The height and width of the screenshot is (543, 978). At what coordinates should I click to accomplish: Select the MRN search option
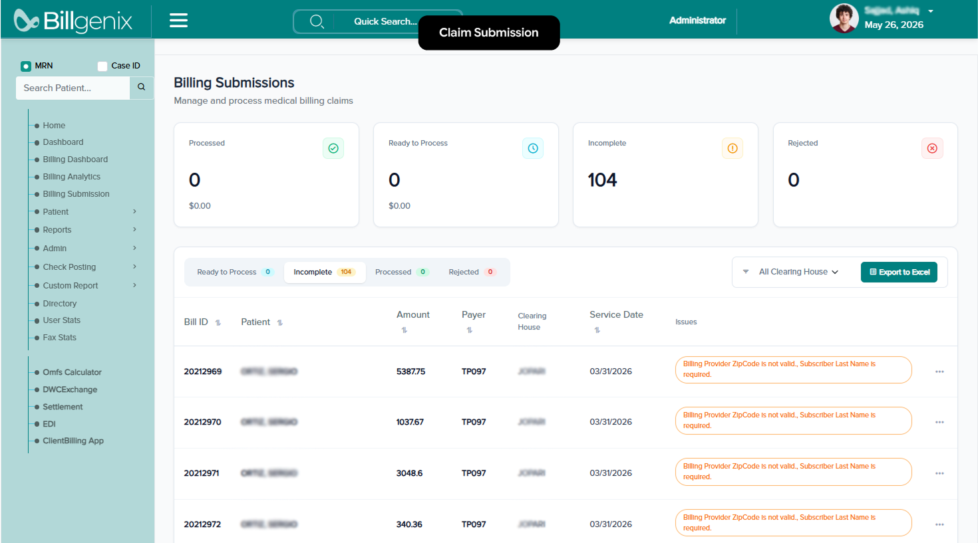pyautogui.click(x=26, y=66)
